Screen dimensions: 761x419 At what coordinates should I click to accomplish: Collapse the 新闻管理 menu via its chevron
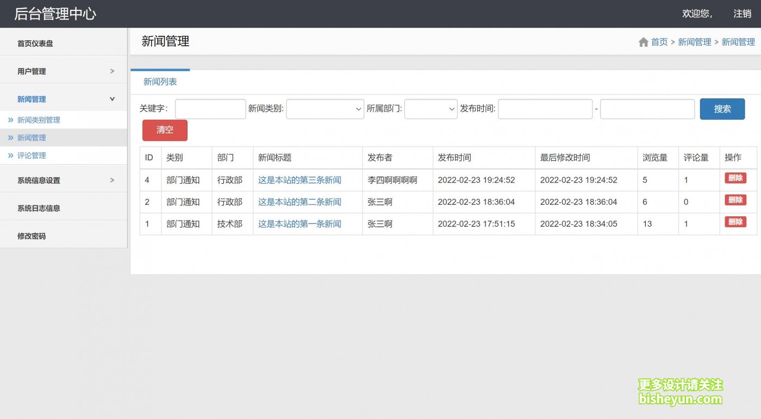[x=112, y=99]
